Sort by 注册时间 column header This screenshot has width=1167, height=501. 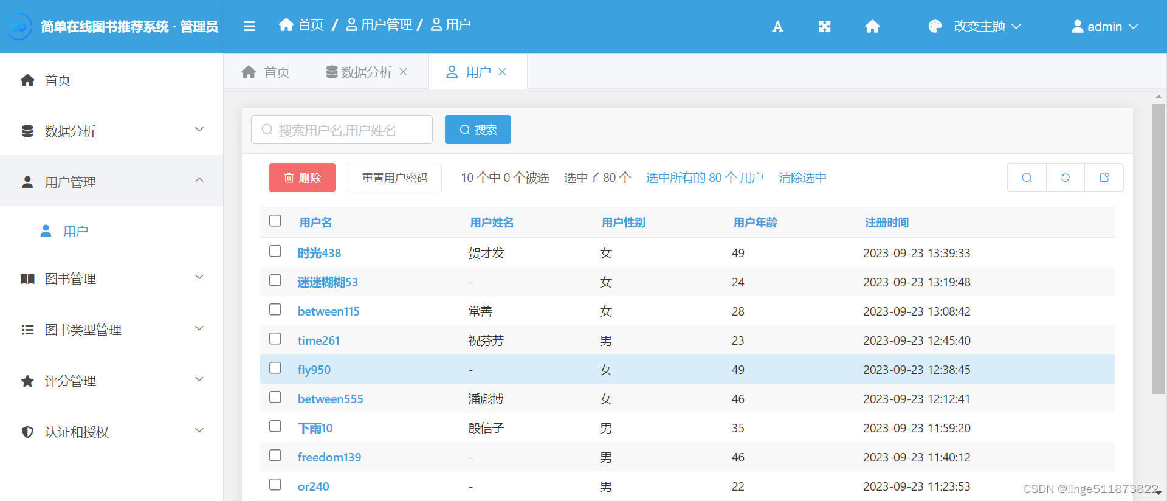coord(887,223)
